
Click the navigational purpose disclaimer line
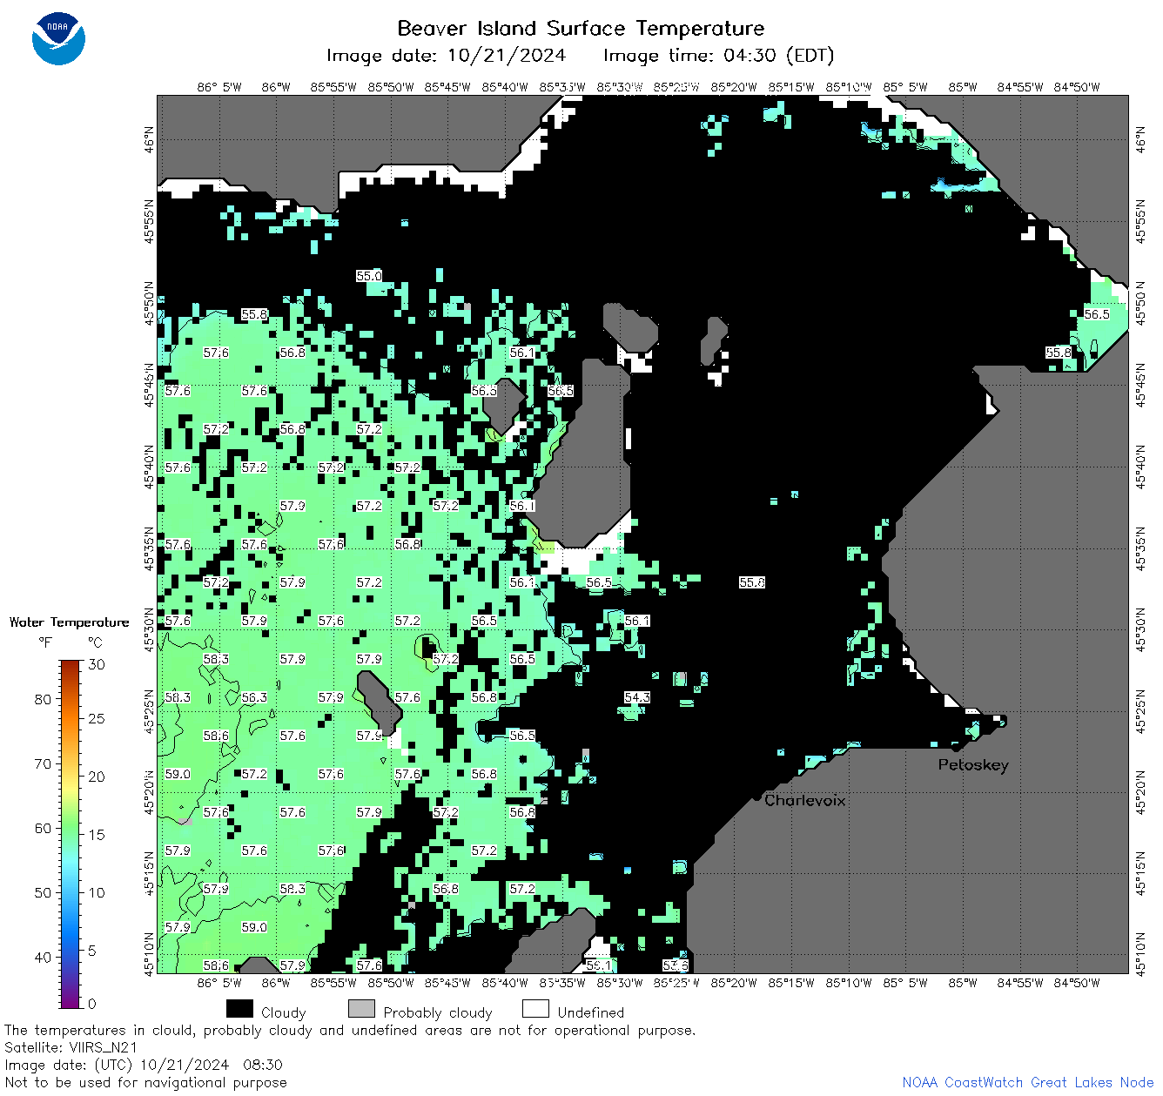145,1083
